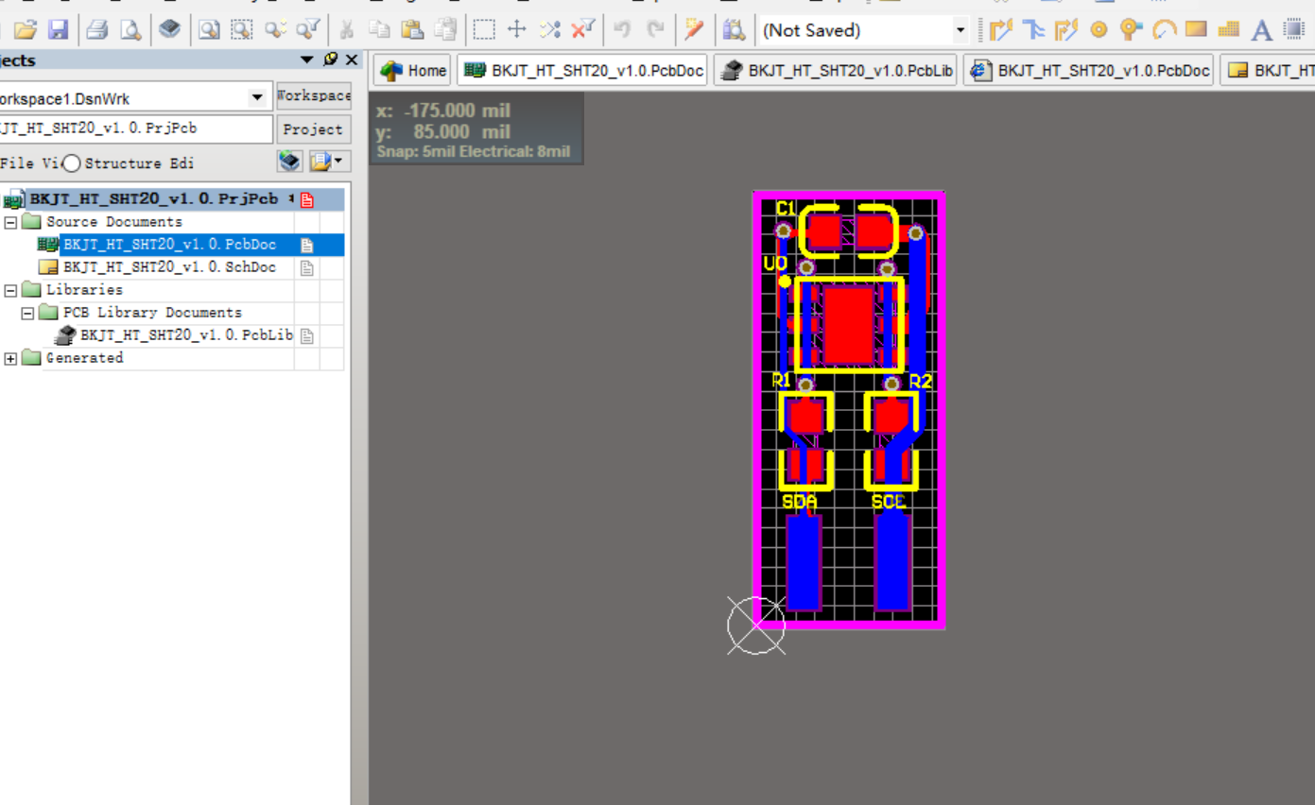Collapse the Libraries folder
This screenshot has height=805, width=1315.
(x=10, y=290)
